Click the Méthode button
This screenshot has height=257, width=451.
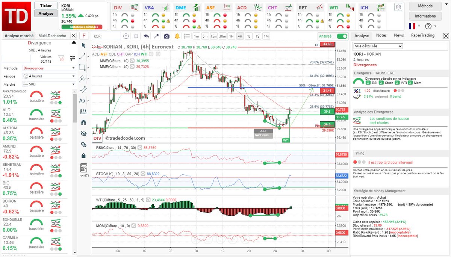[x=425, y=6]
